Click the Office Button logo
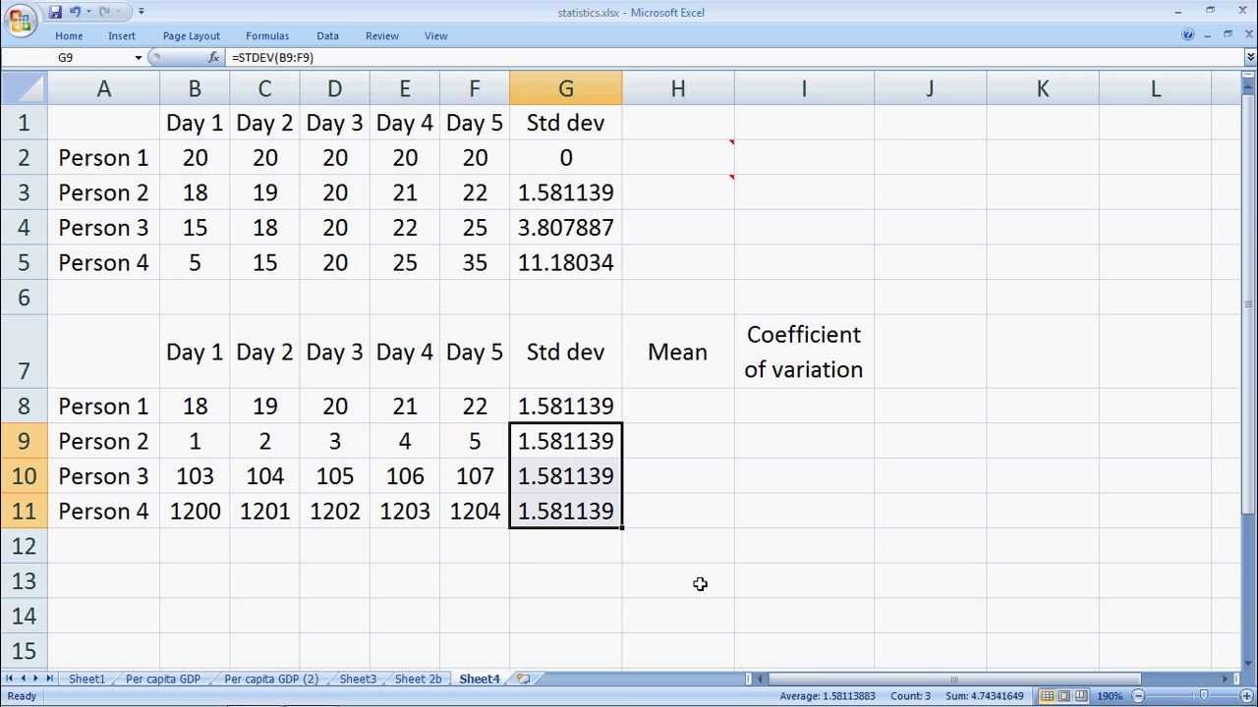The height and width of the screenshot is (707, 1258). 20,20
